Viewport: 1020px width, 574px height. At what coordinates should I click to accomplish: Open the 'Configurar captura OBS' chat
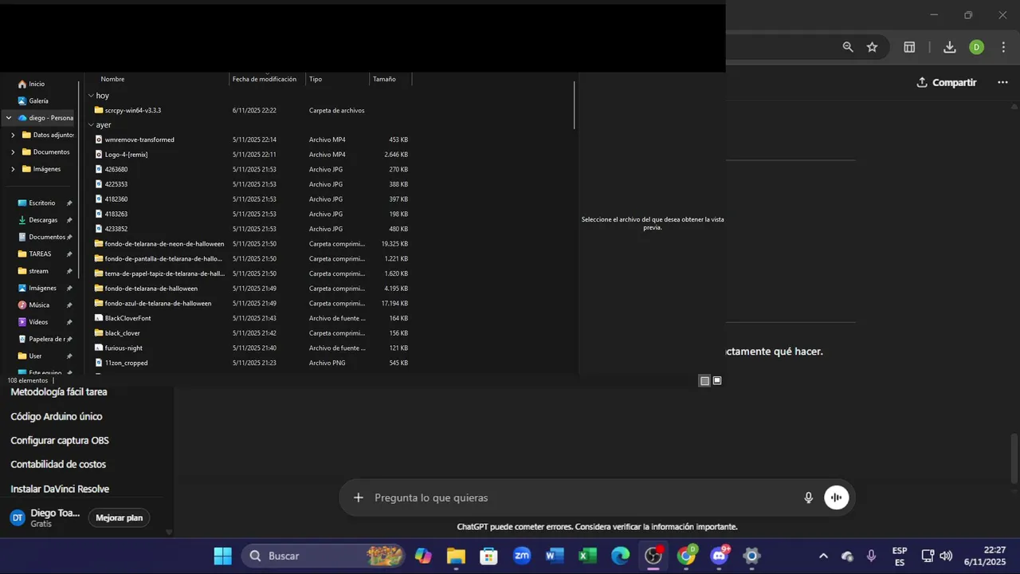(x=60, y=440)
